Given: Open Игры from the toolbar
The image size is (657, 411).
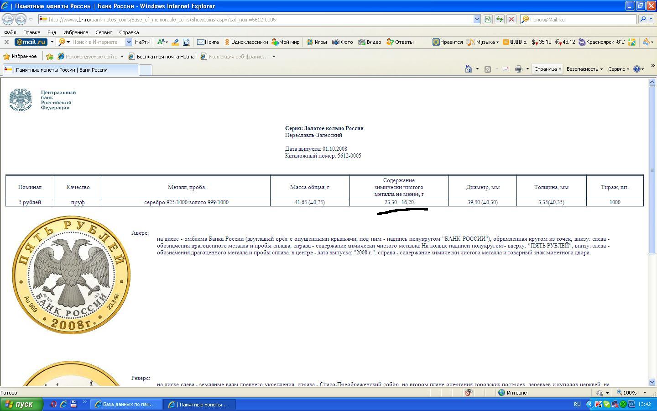Looking at the screenshot, I should 317,42.
